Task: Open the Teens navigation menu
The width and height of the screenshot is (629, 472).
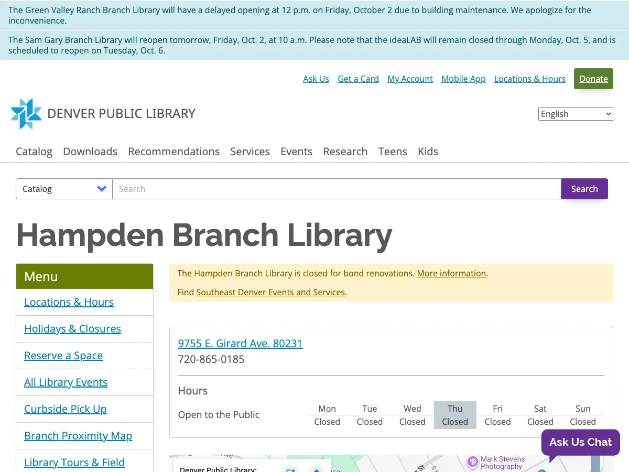Action: (393, 152)
